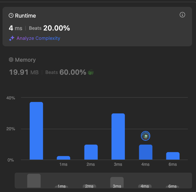Image resolution: width=196 pixels, height=192 pixels.
Task: Click the clock icon beside Runtime
Action: click(11, 15)
